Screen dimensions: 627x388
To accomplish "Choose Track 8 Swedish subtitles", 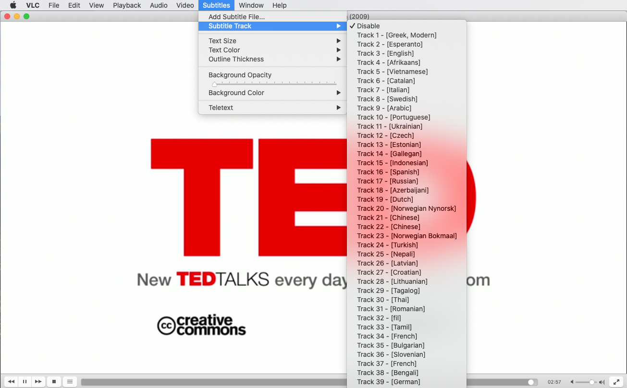I will coord(406,99).
